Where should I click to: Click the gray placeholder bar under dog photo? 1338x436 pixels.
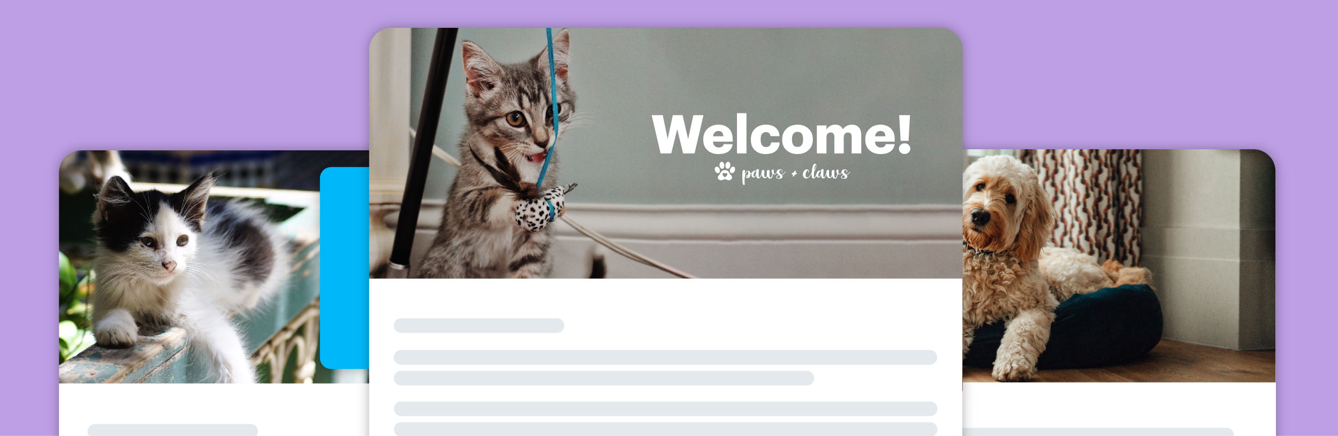tap(1097, 432)
